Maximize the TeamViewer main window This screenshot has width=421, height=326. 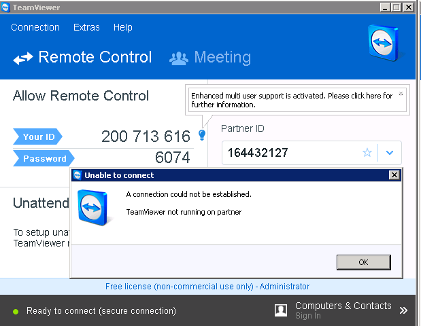(x=397, y=7)
